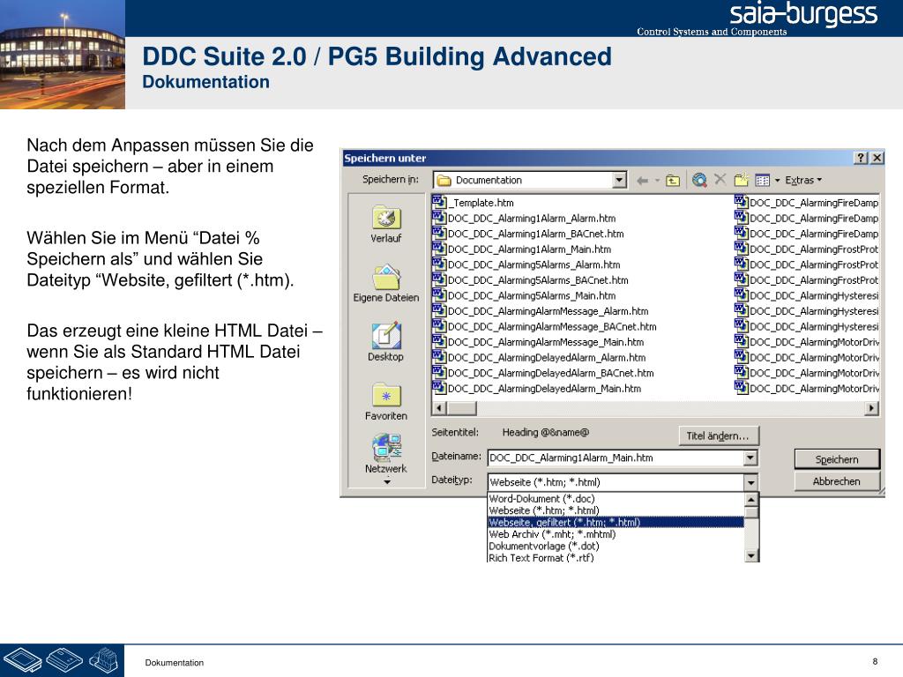Screen dimensions: 903x677
Task: Select the file DOC_DDC_AlarmingAlarmMessage_BACnet.htm
Action: click(544, 327)
